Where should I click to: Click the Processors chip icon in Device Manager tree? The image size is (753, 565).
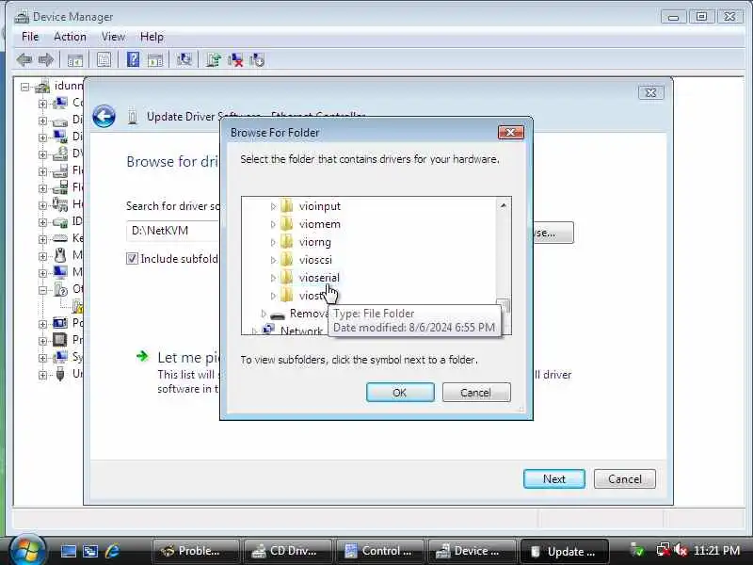click(x=60, y=340)
